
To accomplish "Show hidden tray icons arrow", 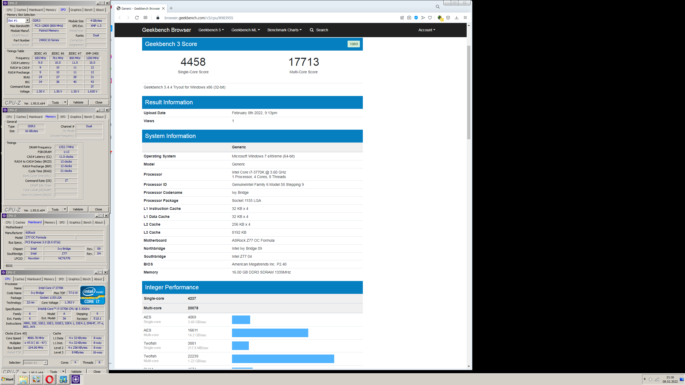I will (645, 379).
